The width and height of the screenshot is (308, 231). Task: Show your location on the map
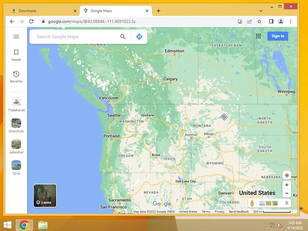point(287,175)
